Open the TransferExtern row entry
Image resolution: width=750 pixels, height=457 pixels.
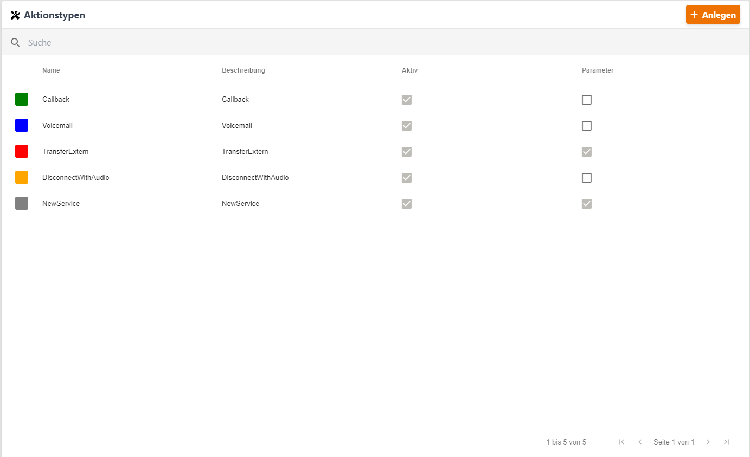click(66, 152)
